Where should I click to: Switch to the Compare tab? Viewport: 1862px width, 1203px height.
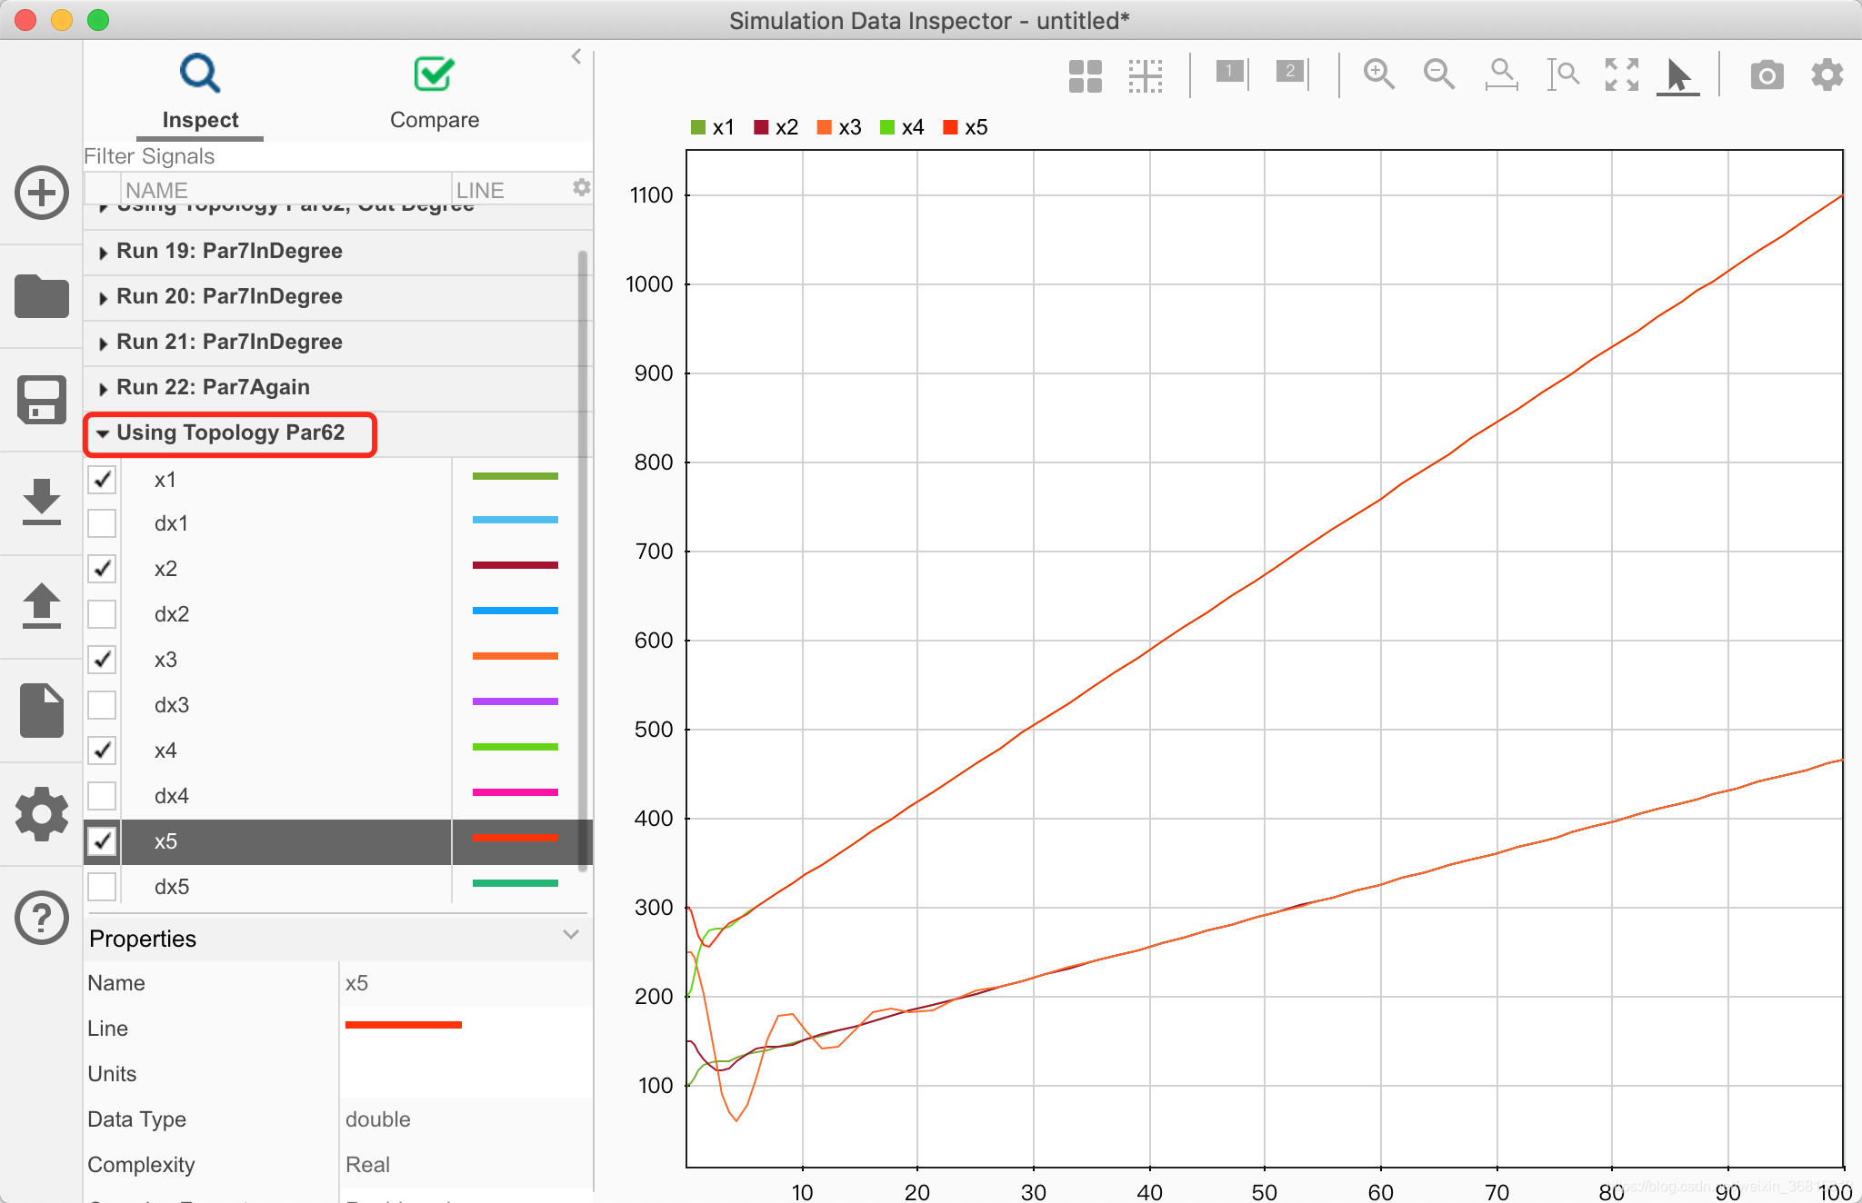point(434,93)
